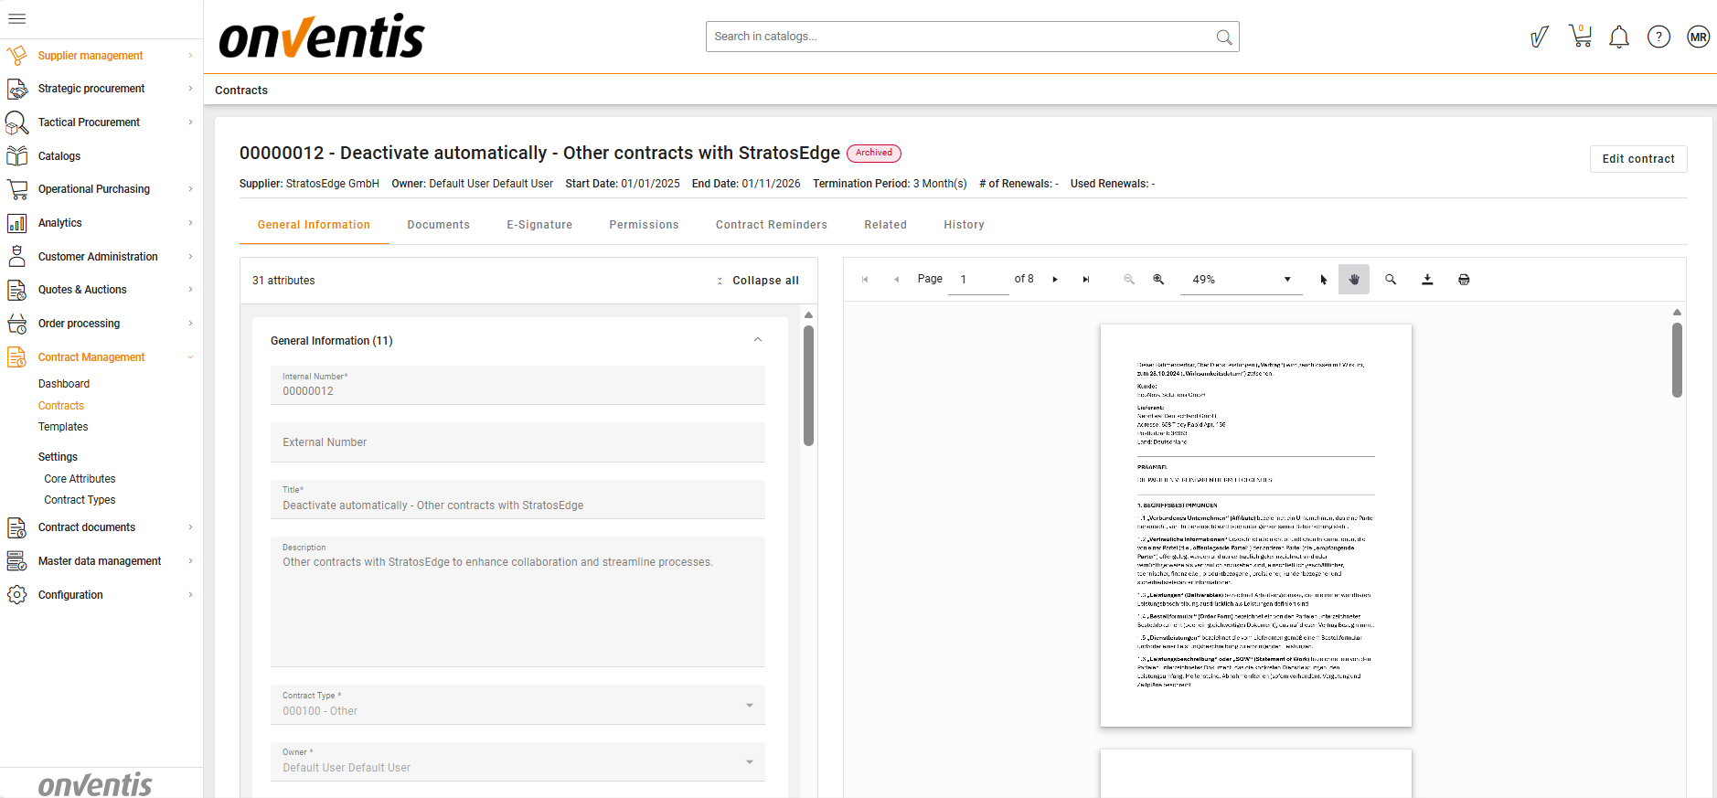The width and height of the screenshot is (1717, 798).
Task: Open the help question mark icon
Action: point(1658,37)
